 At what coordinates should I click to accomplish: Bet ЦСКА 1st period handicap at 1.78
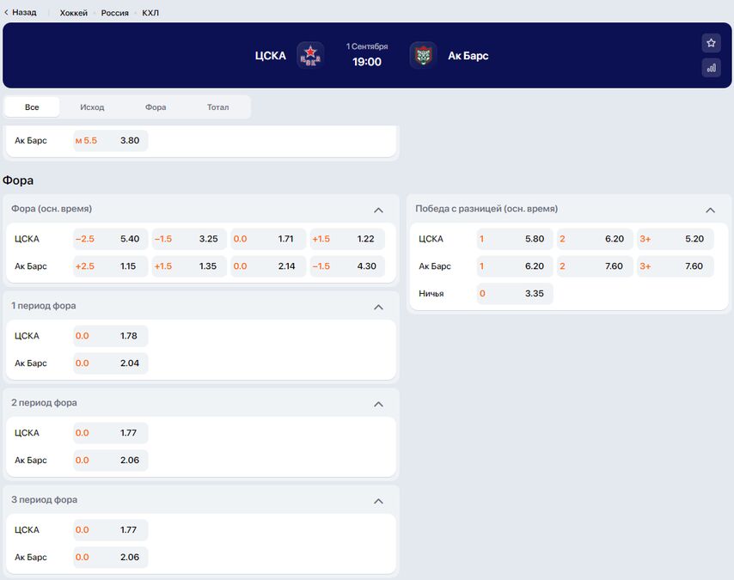(x=111, y=336)
